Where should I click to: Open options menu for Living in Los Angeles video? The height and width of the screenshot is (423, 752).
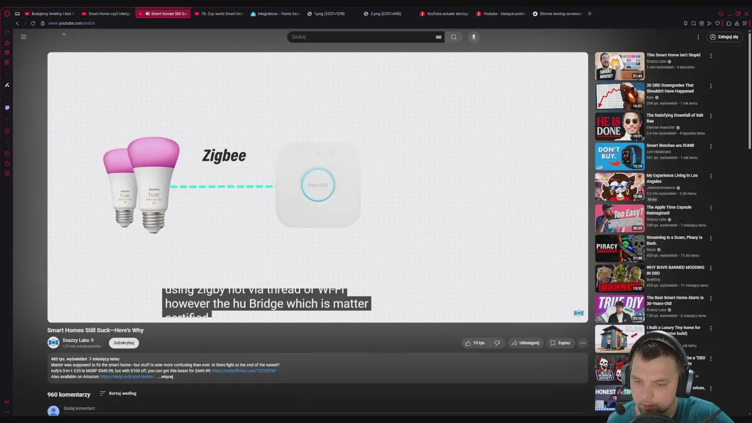tap(710, 176)
